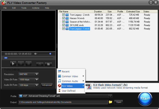
Task: Open the Edit menu
Action: coord(14,8)
